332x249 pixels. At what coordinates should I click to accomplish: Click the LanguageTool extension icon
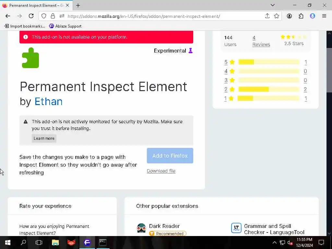point(236,228)
